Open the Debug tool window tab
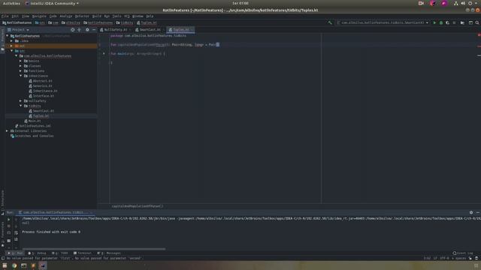Viewport: 481px width, 270px height. [x=37, y=253]
